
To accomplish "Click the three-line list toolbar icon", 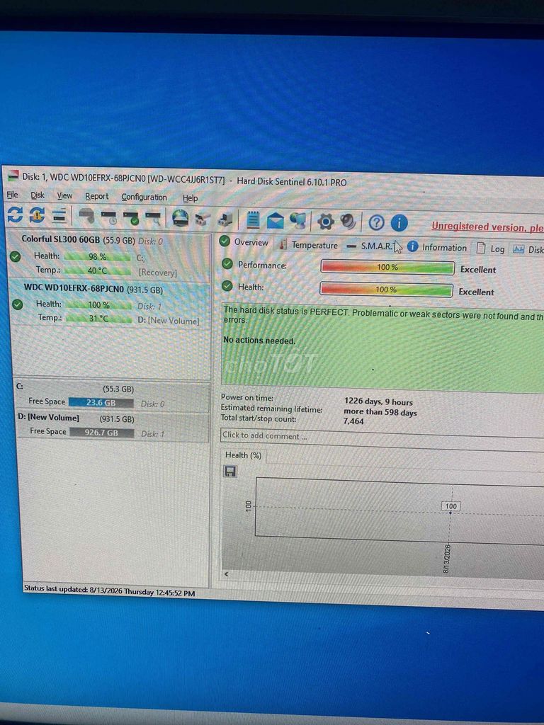I will (59, 215).
